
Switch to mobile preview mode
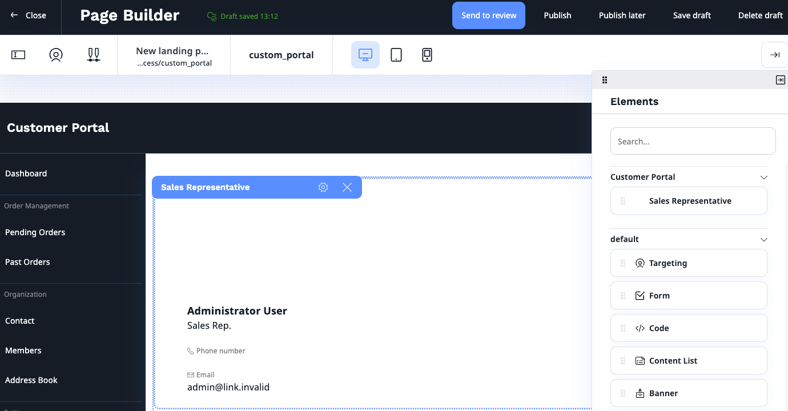pyautogui.click(x=427, y=54)
